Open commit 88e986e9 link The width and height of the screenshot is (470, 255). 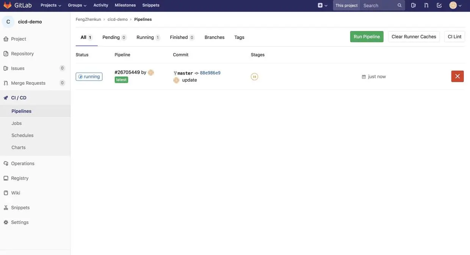(210, 73)
